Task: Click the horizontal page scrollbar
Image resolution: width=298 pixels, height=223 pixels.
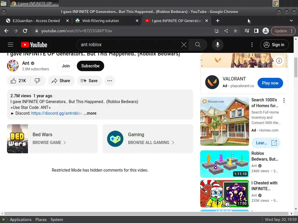Action: pyautogui.click(x=146, y=213)
